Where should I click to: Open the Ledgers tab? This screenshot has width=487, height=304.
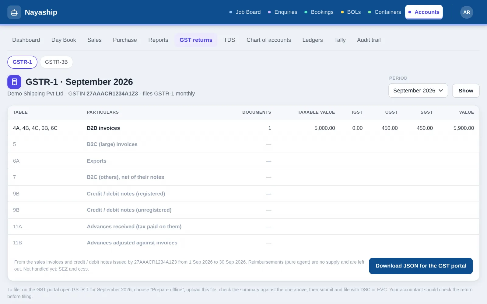(x=313, y=40)
